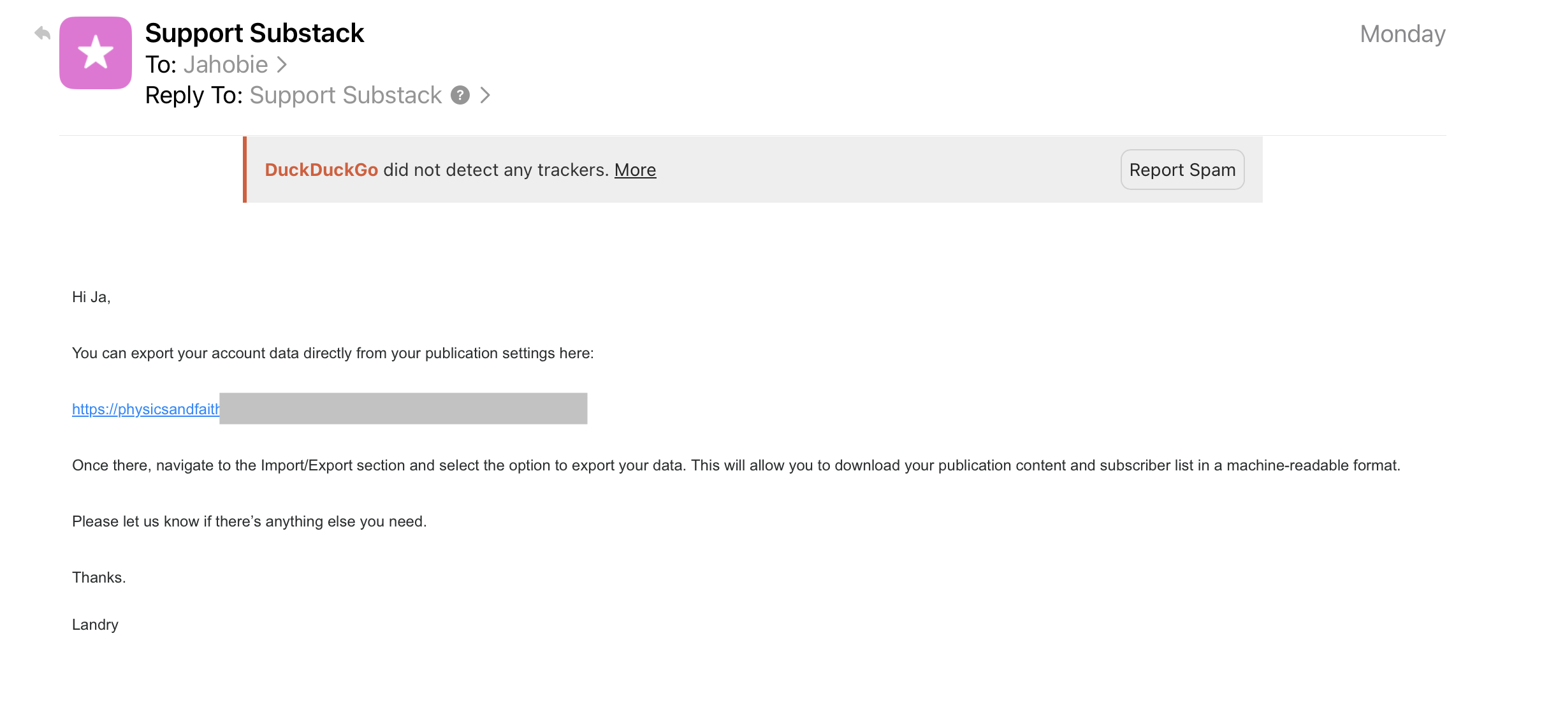Click the gray redacted block after the link
Screen dimensions: 1556x719
tap(403, 409)
